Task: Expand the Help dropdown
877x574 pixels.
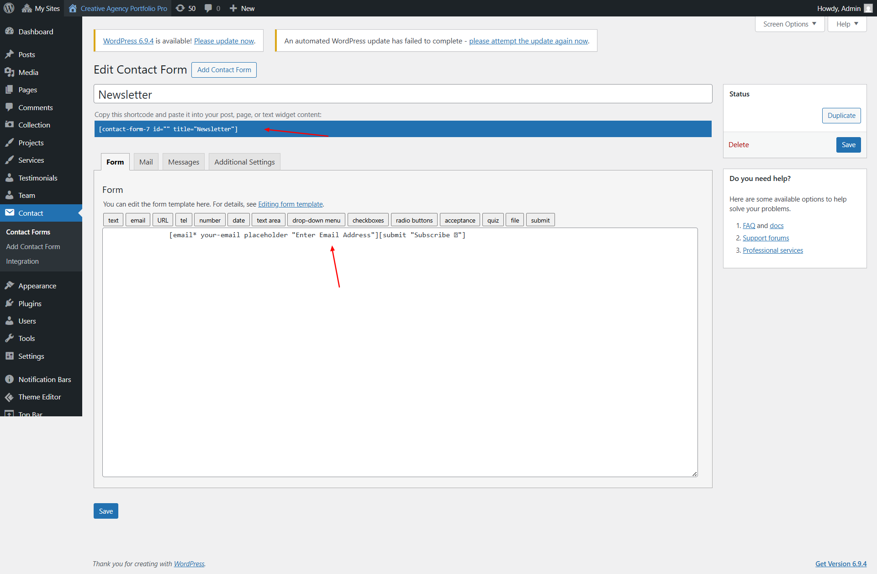Action: click(847, 24)
